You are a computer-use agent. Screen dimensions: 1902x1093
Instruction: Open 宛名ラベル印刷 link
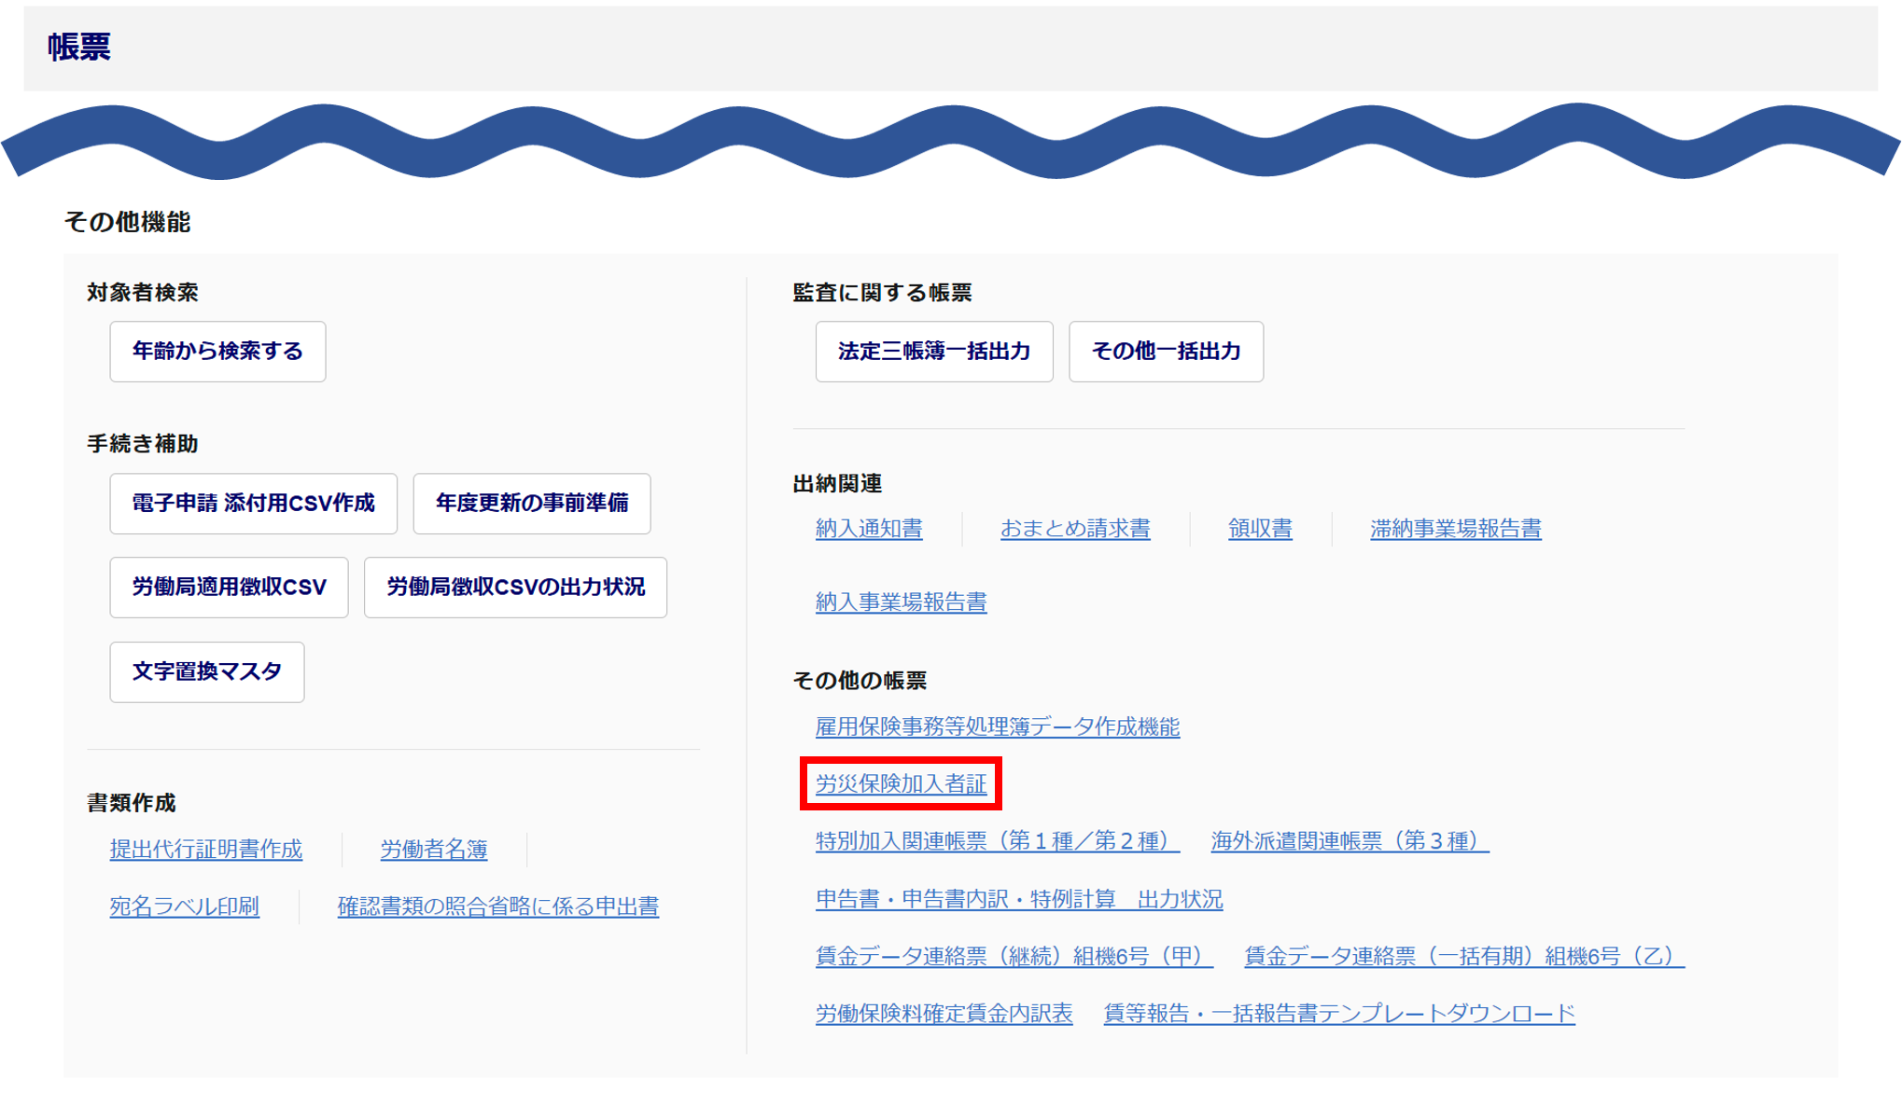click(x=185, y=906)
